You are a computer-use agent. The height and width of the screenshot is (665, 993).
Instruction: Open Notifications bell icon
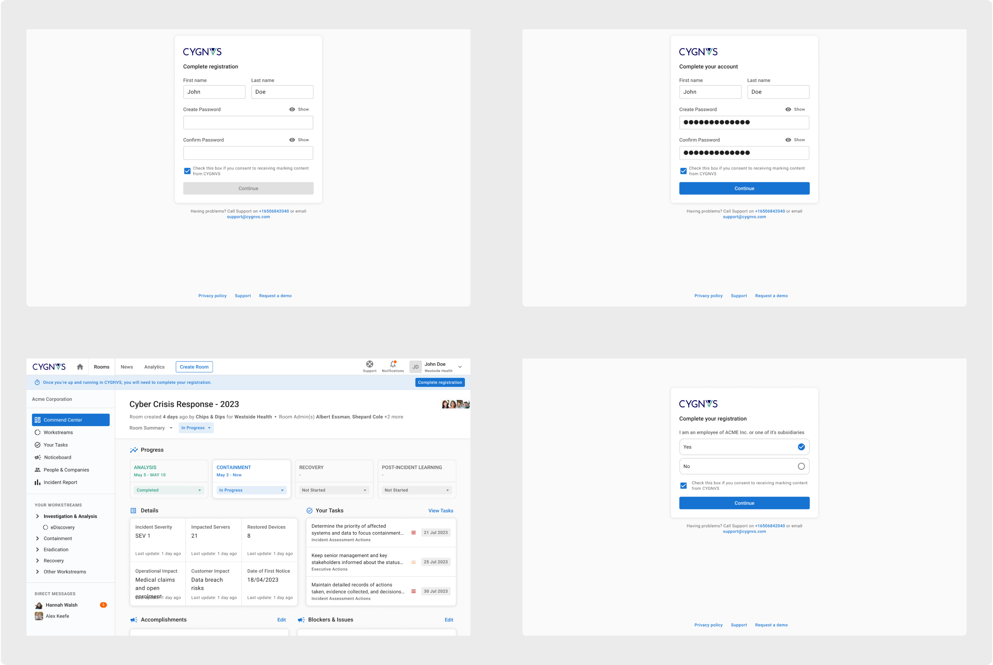(393, 364)
